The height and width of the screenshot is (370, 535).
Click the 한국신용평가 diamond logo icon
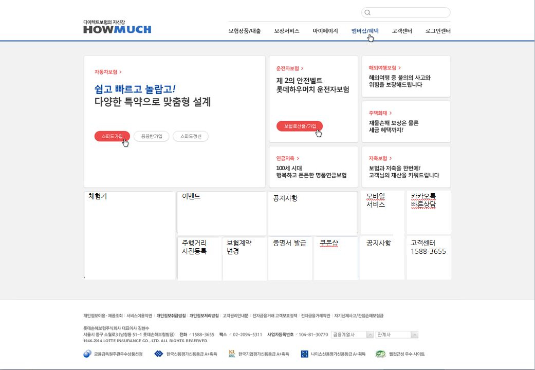pyautogui.click(x=159, y=354)
